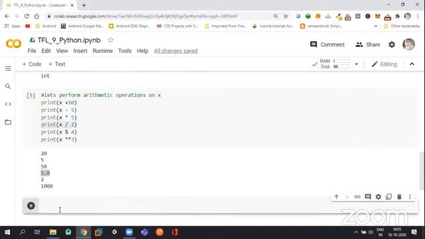Image resolution: width=425 pixels, height=239 pixels.
Task: Open the Editing mode dropdown
Action: point(384,64)
